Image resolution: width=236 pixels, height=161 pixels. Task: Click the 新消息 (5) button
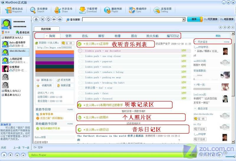point(45,80)
